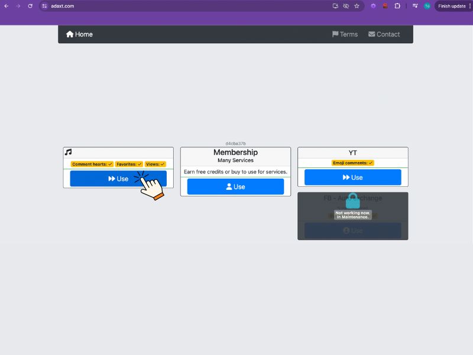Click the address bar showing adaxt.com

[177, 6]
